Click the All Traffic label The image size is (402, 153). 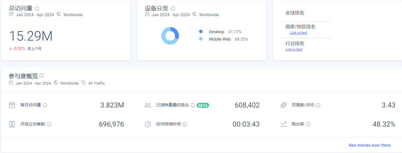(97, 83)
